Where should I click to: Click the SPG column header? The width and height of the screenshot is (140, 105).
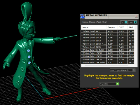click(131, 27)
